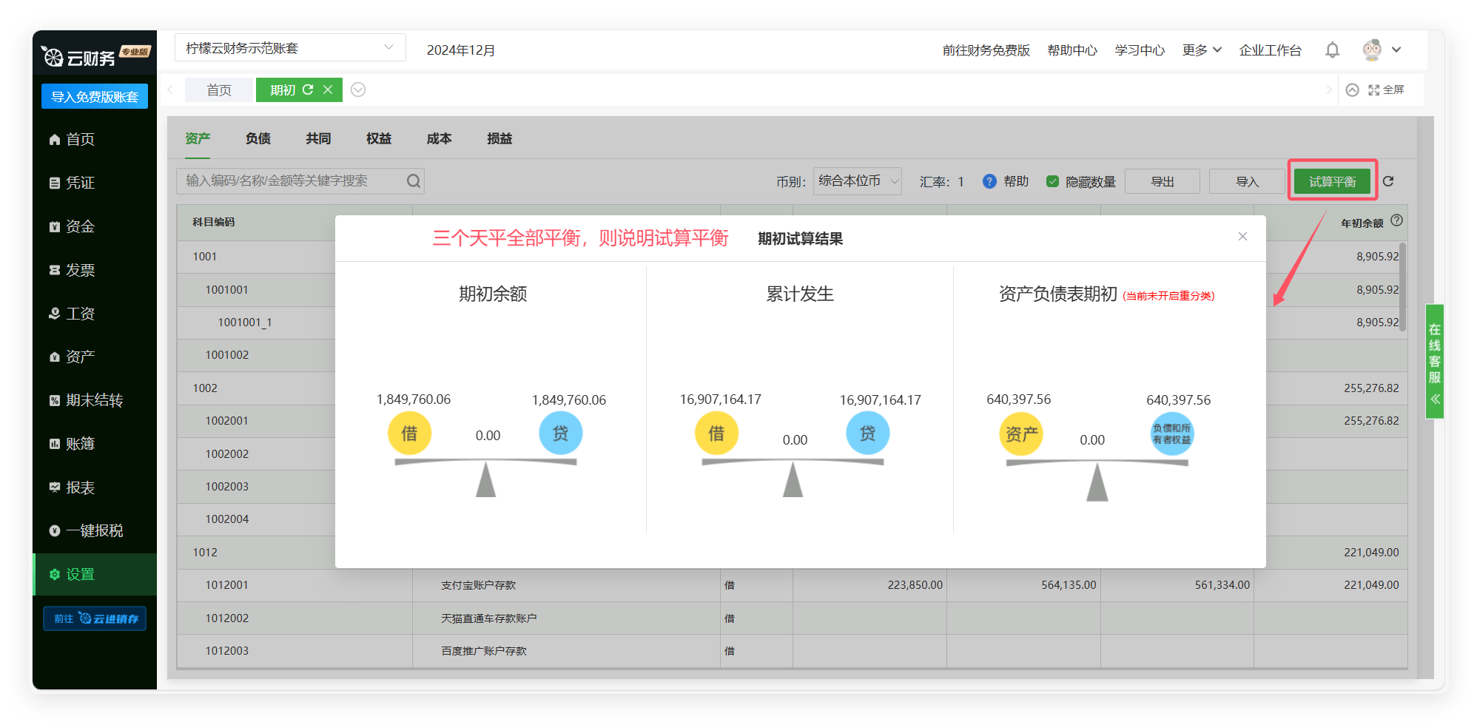Open 凭证 in the sidebar

pos(80,183)
